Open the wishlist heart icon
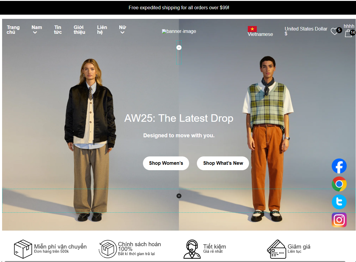This screenshot has height=262, width=356. coord(334,31)
